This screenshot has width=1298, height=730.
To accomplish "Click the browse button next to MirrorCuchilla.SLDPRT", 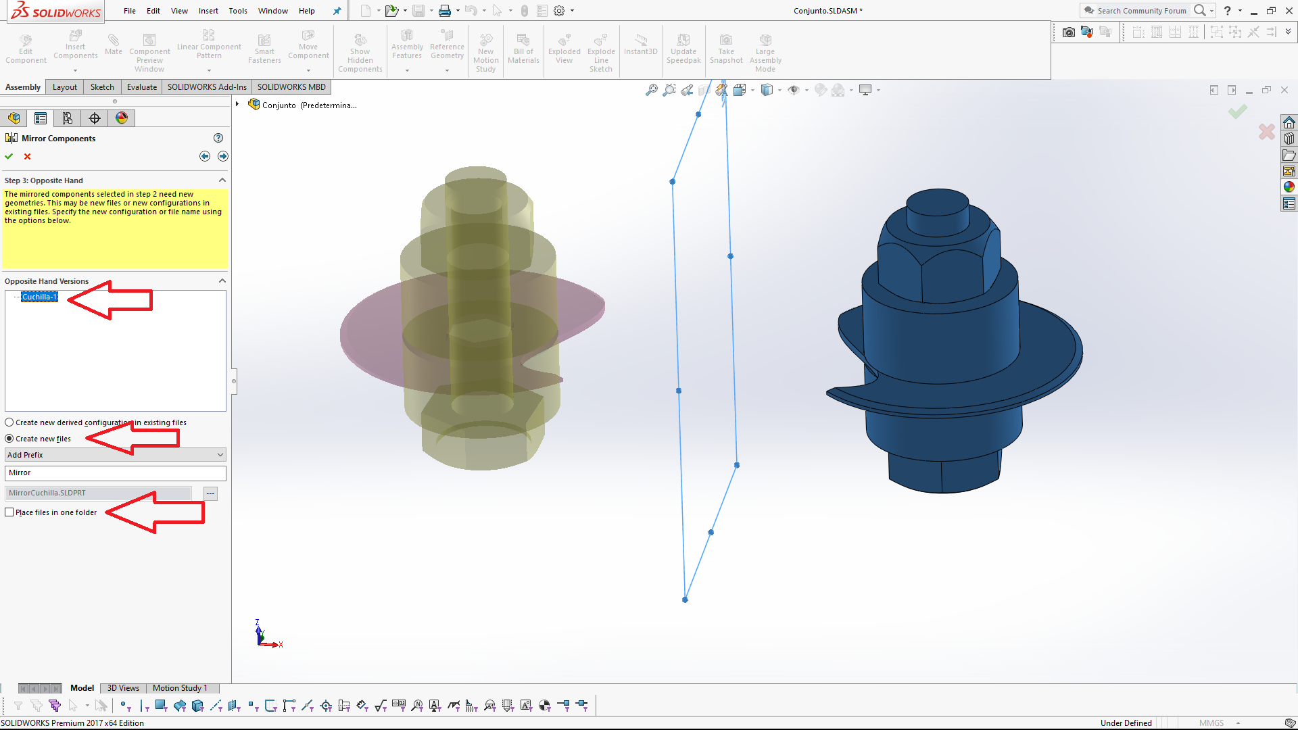I will tap(210, 493).
